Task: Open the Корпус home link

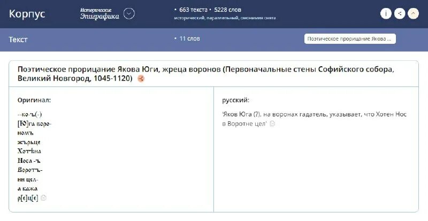Action: click(x=27, y=14)
